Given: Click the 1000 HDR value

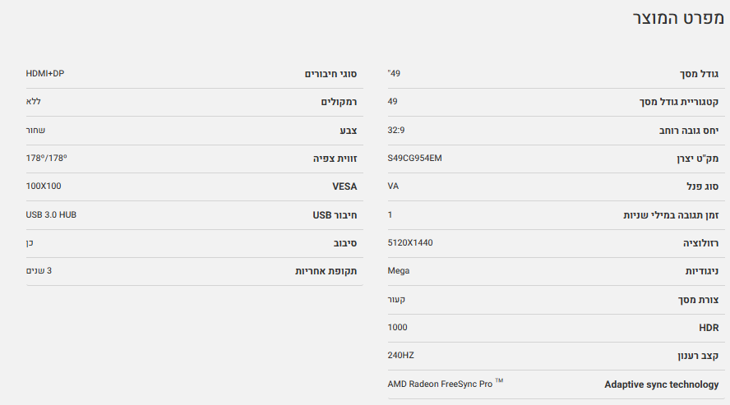Looking at the screenshot, I should point(397,327).
